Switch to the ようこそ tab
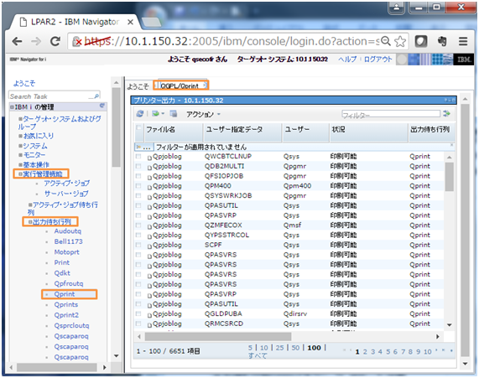This screenshot has width=479, height=378. click(138, 86)
